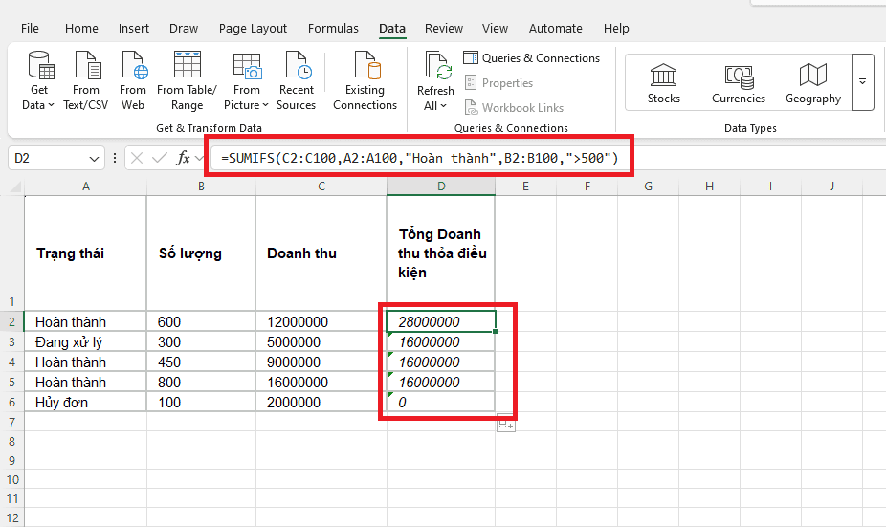Confirm the formula with the checkmark

(x=160, y=158)
